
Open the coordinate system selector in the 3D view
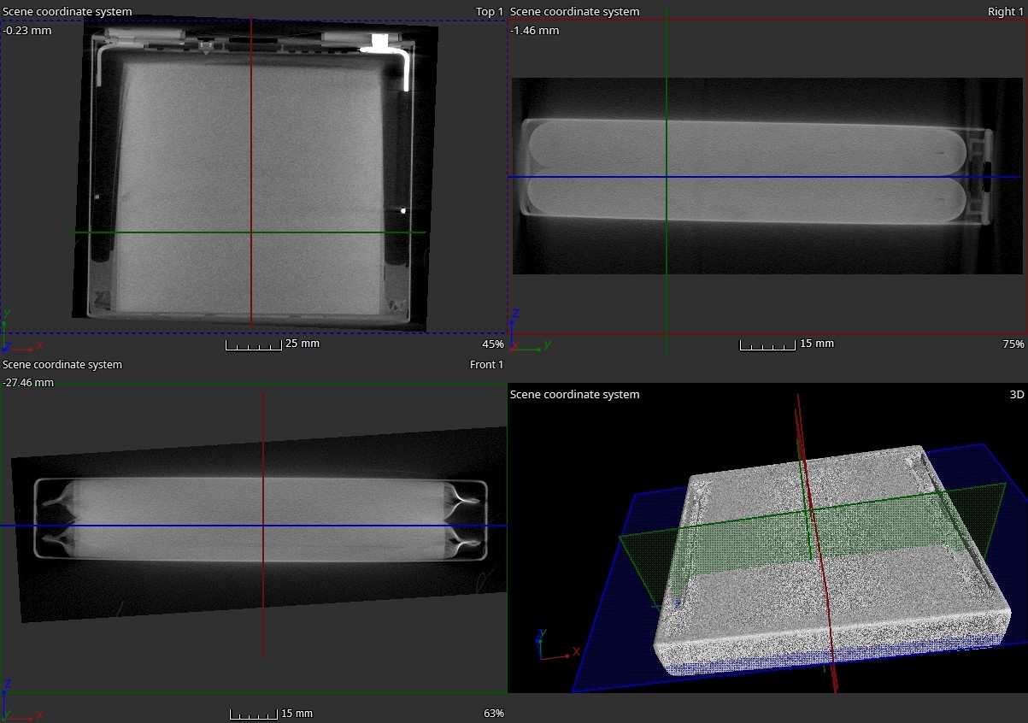pos(574,394)
